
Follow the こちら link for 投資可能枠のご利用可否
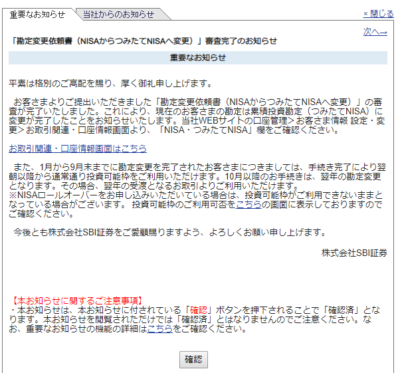click(x=248, y=204)
